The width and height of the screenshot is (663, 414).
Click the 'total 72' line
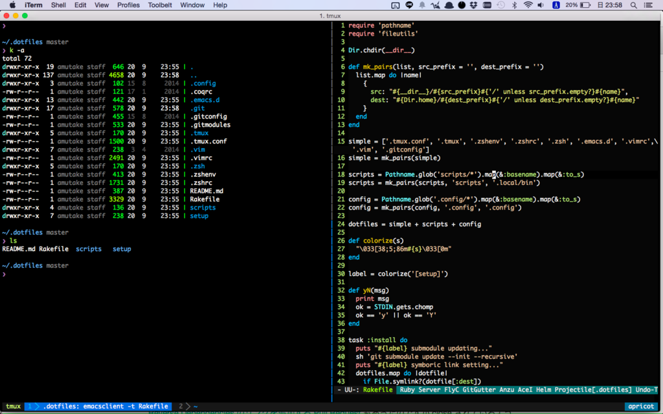pyautogui.click(x=17, y=59)
